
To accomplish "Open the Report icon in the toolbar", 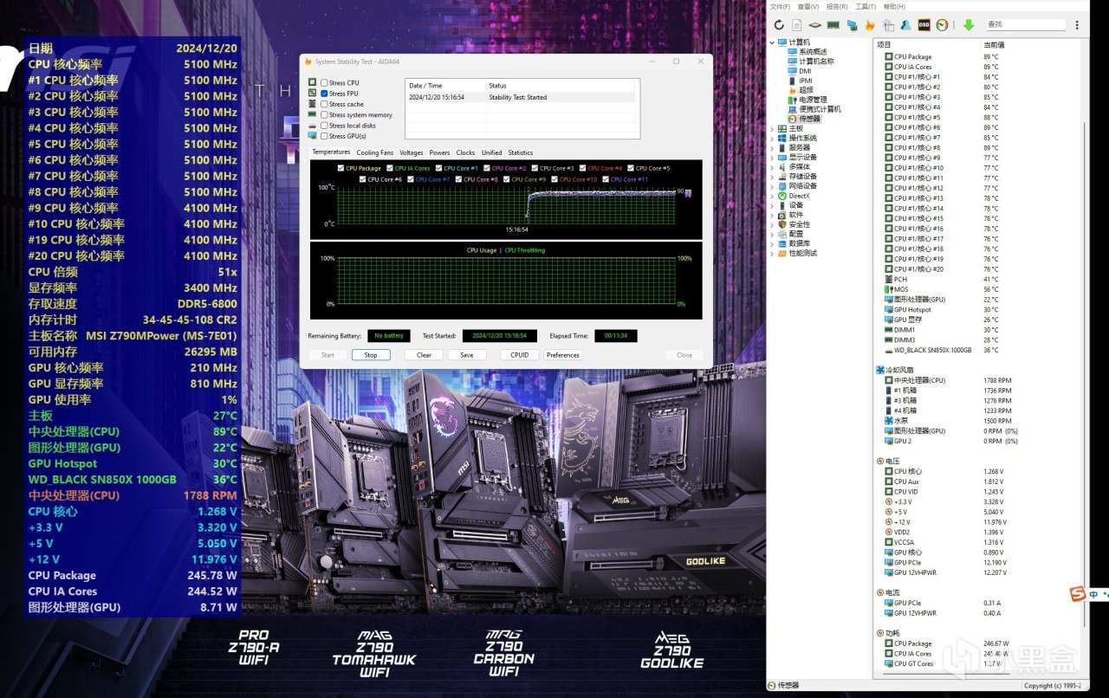I will 796,25.
